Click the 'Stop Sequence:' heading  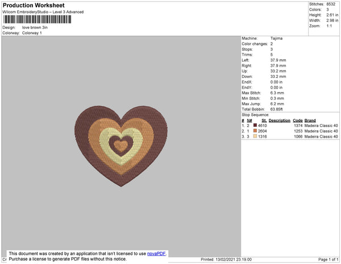click(x=255, y=115)
